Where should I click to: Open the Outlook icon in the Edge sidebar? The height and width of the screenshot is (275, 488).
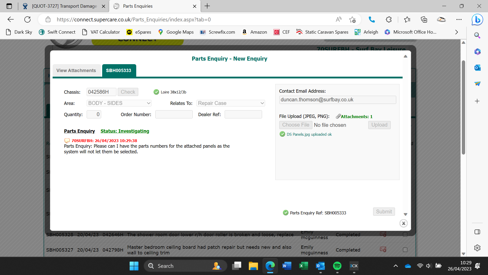[477, 68]
